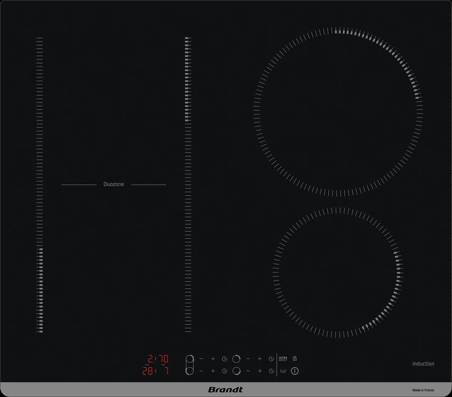Select the front right zone circle selector
Image resolution: width=452 pixels, height=397 pixels.
[236, 371]
